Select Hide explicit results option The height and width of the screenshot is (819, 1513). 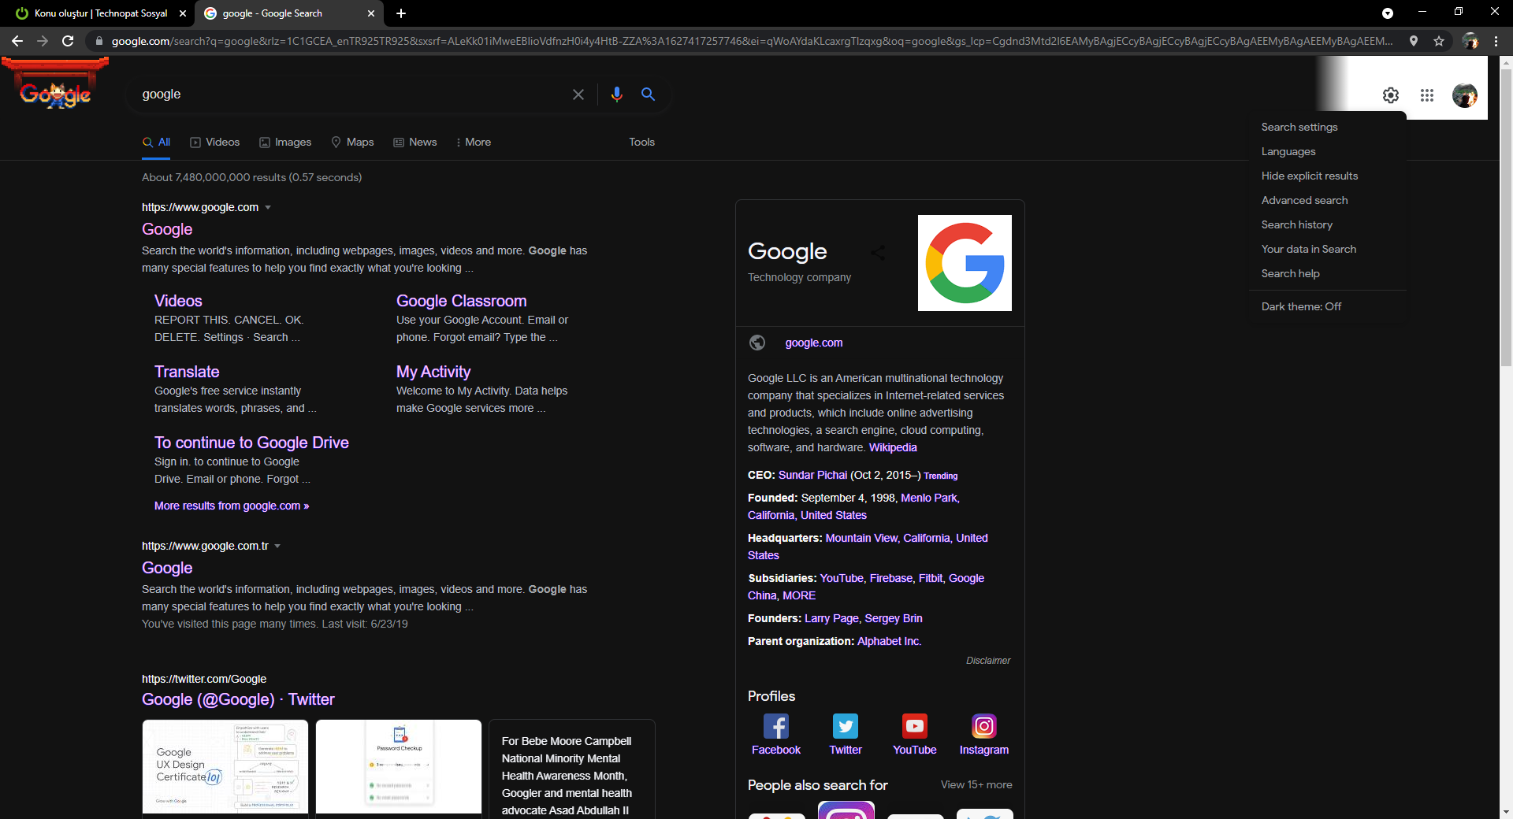coord(1310,176)
